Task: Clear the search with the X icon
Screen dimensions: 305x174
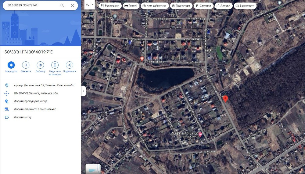Action: (x=72, y=5)
